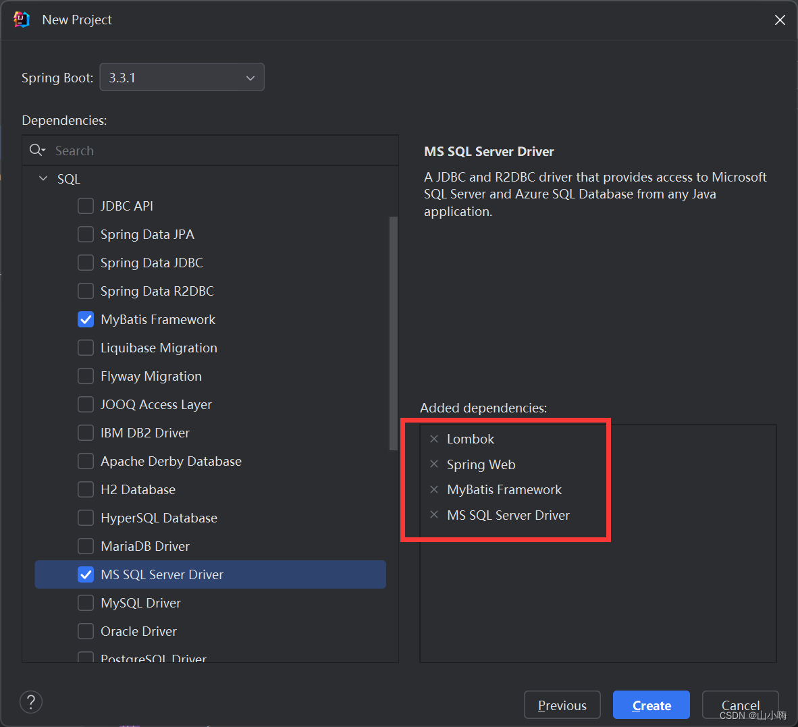Uncheck the MS SQL Server Driver checkbox
The width and height of the screenshot is (798, 727).
[x=86, y=575]
